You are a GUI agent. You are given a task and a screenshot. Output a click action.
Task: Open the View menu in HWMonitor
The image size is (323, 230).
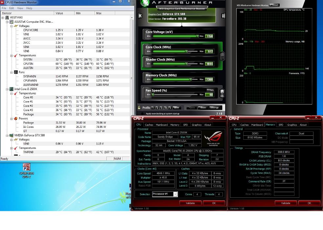(x=20, y=8)
